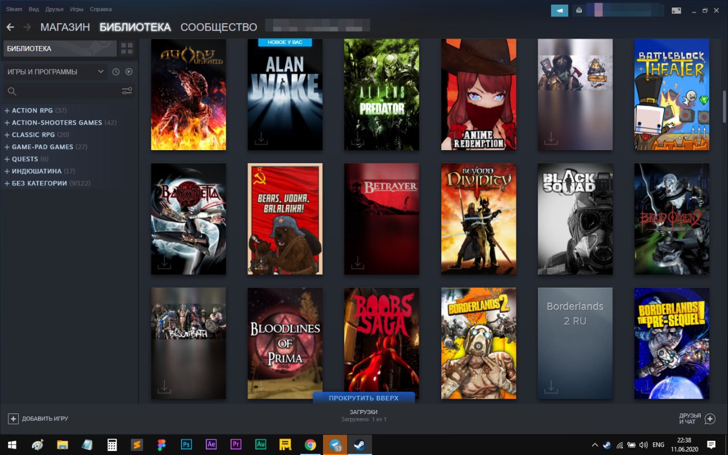
Task: Select the BattleBlock Theater cover
Action: tap(672, 94)
